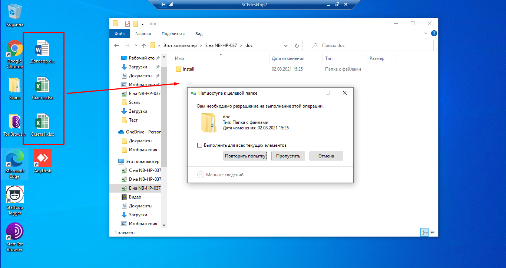
Task: Click the Смета.xlsx Excel file icon
Action: 42,85
